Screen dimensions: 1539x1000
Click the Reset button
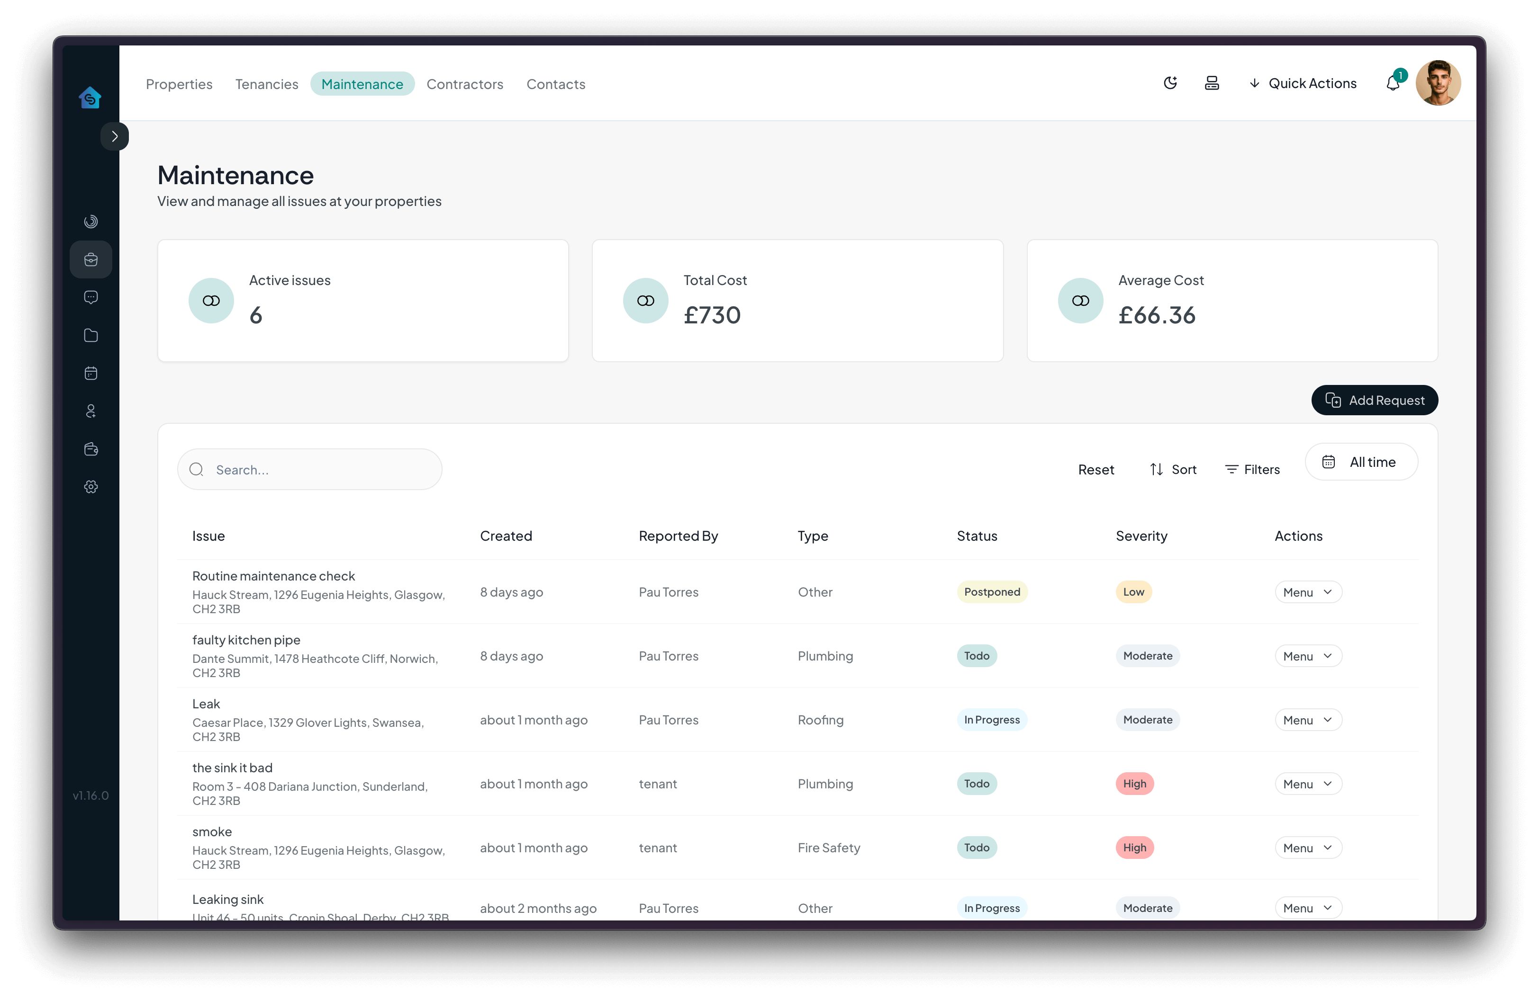1096,470
